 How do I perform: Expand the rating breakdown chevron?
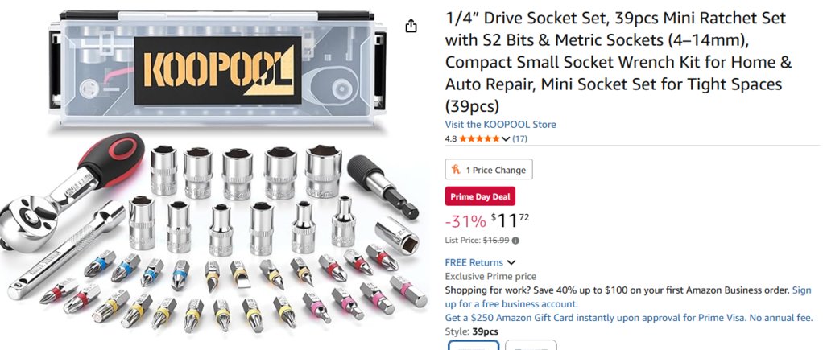[506, 138]
